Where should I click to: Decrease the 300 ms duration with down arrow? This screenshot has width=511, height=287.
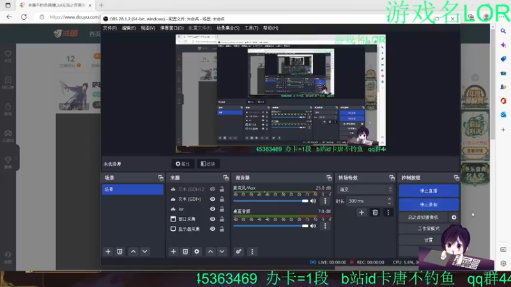click(x=390, y=203)
